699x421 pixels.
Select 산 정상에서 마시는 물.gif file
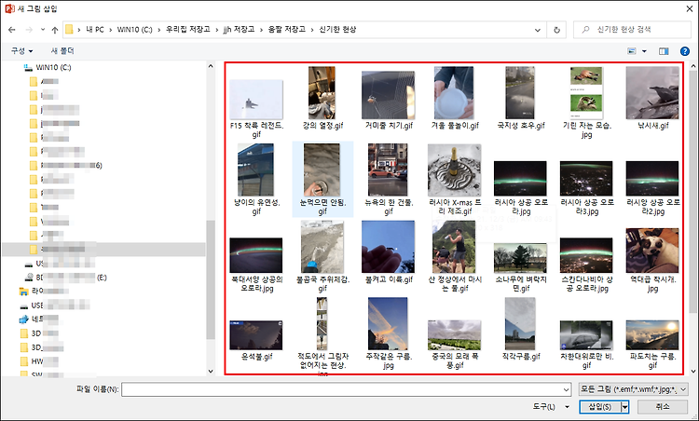455,257
